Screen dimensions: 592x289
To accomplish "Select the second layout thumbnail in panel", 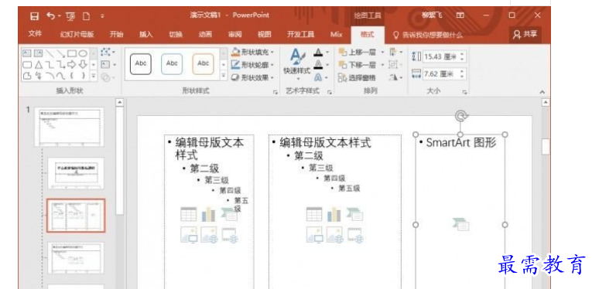I will point(76,216).
